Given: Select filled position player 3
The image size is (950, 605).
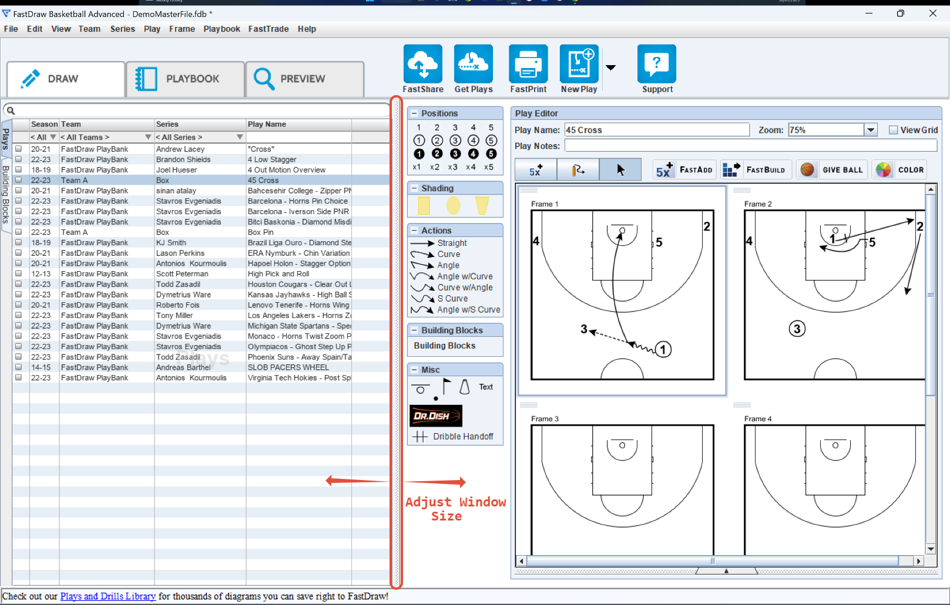Looking at the screenshot, I should [x=455, y=154].
